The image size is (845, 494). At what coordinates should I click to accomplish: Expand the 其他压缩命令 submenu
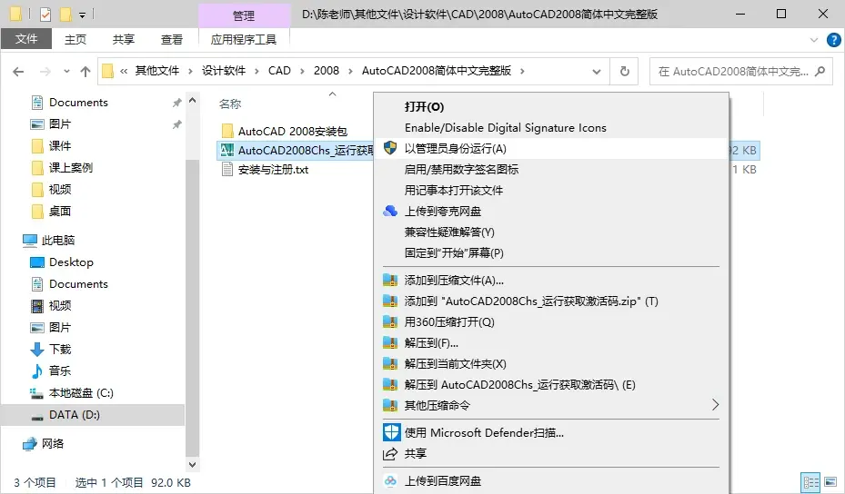[x=551, y=405]
